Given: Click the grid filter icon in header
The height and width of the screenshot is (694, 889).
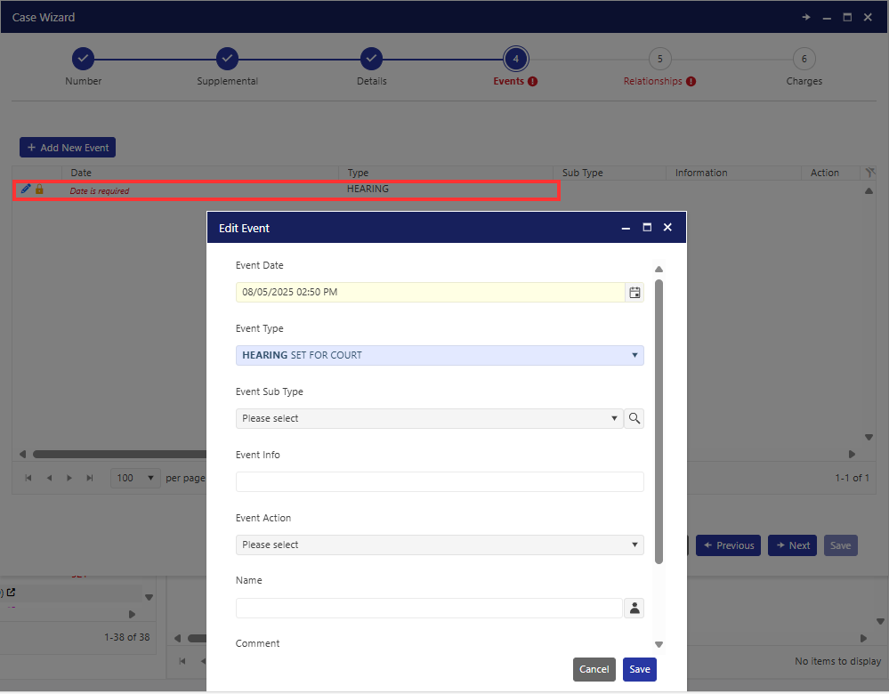Looking at the screenshot, I should (x=869, y=173).
